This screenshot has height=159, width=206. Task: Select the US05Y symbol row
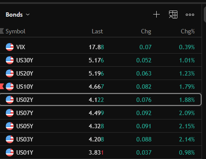[x=101, y=126]
